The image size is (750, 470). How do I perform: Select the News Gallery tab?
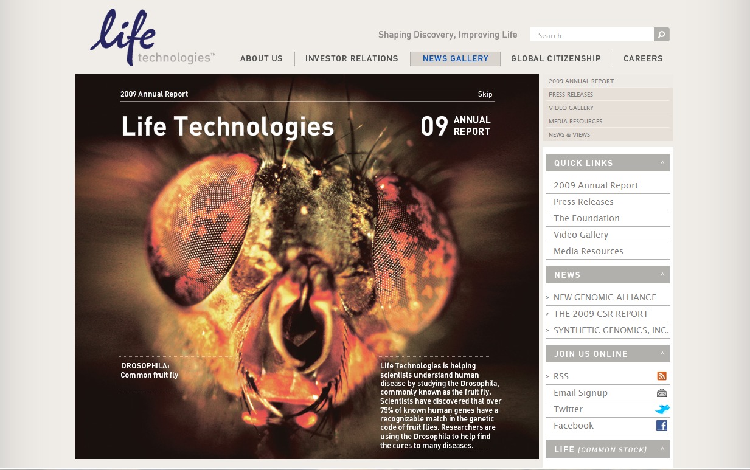click(455, 59)
